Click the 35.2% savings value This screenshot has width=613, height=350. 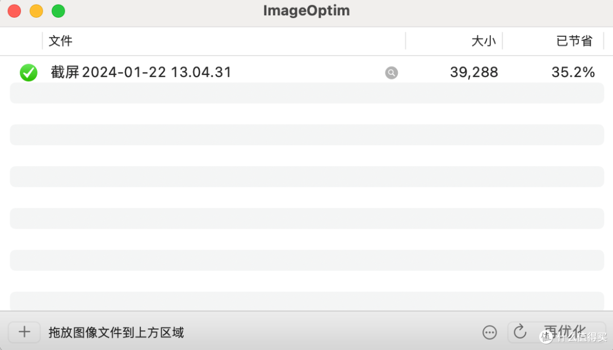pyautogui.click(x=573, y=73)
